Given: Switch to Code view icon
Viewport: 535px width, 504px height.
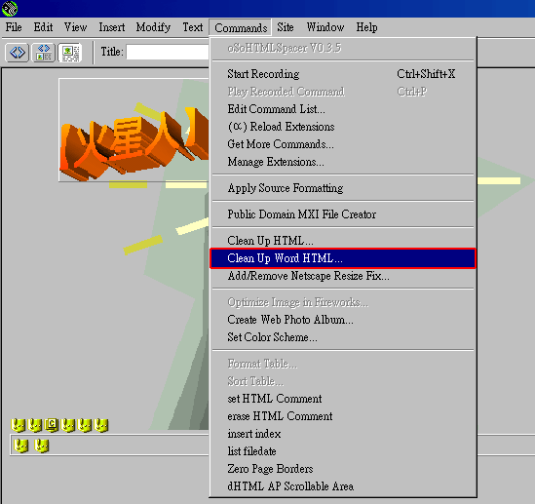Looking at the screenshot, I should pos(18,53).
